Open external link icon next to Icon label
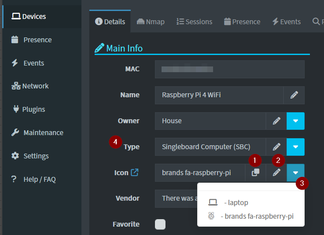Image resolution: width=324 pixels, height=235 pixels. coord(135,173)
